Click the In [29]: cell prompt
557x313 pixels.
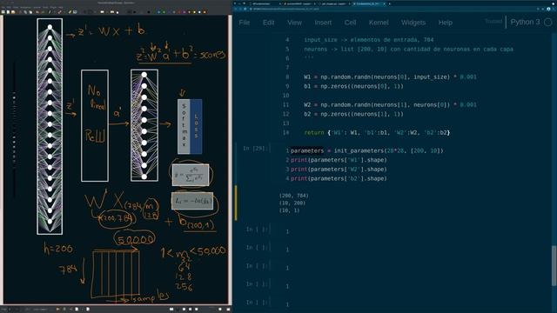(254, 149)
